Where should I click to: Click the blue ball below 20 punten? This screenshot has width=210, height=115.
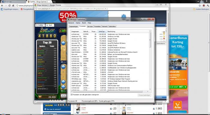(x=63, y=67)
